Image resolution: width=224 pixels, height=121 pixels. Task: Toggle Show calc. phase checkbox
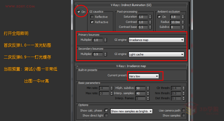pos(106,110)
